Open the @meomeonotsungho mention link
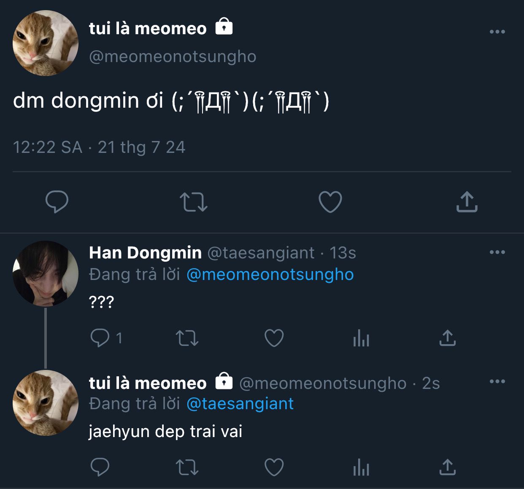Image resolution: width=524 pixels, height=489 pixels. (x=270, y=274)
